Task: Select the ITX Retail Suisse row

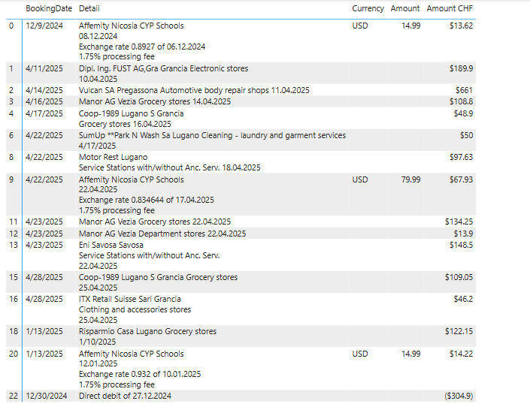Action: (x=241, y=309)
